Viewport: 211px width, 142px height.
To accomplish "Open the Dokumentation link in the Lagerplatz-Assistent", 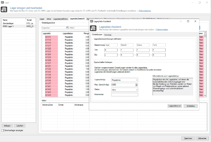I will 162,29.
